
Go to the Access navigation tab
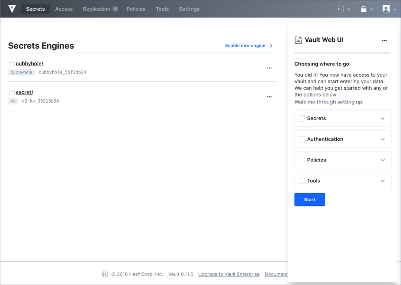pos(64,9)
